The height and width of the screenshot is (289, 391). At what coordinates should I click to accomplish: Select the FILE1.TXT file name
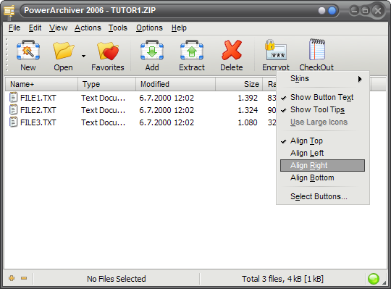point(38,98)
